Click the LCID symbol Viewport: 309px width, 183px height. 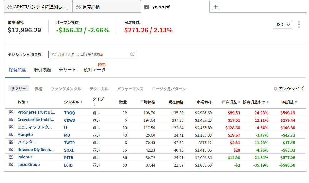[x=68, y=165]
